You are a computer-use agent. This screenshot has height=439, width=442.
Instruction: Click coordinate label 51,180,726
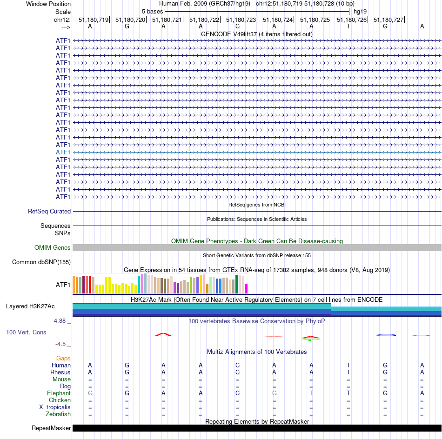(x=352, y=20)
